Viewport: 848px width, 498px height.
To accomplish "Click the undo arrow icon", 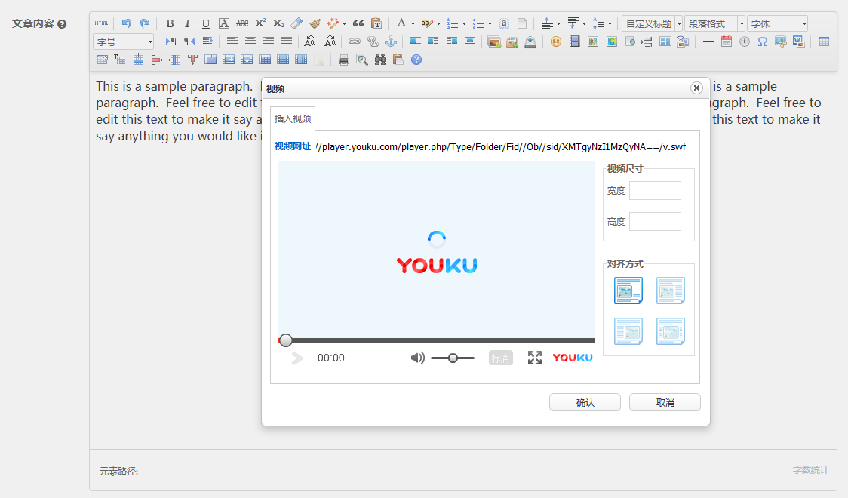I will (x=127, y=23).
